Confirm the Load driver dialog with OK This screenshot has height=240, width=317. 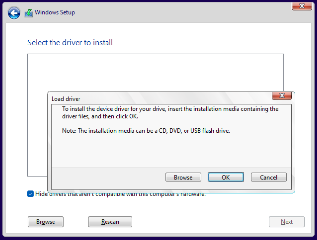click(x=226, y=177)
